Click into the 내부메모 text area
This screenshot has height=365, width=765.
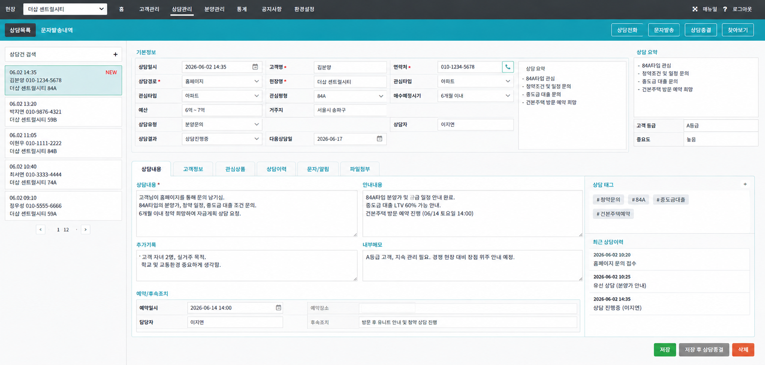click(x=472, y=266)
